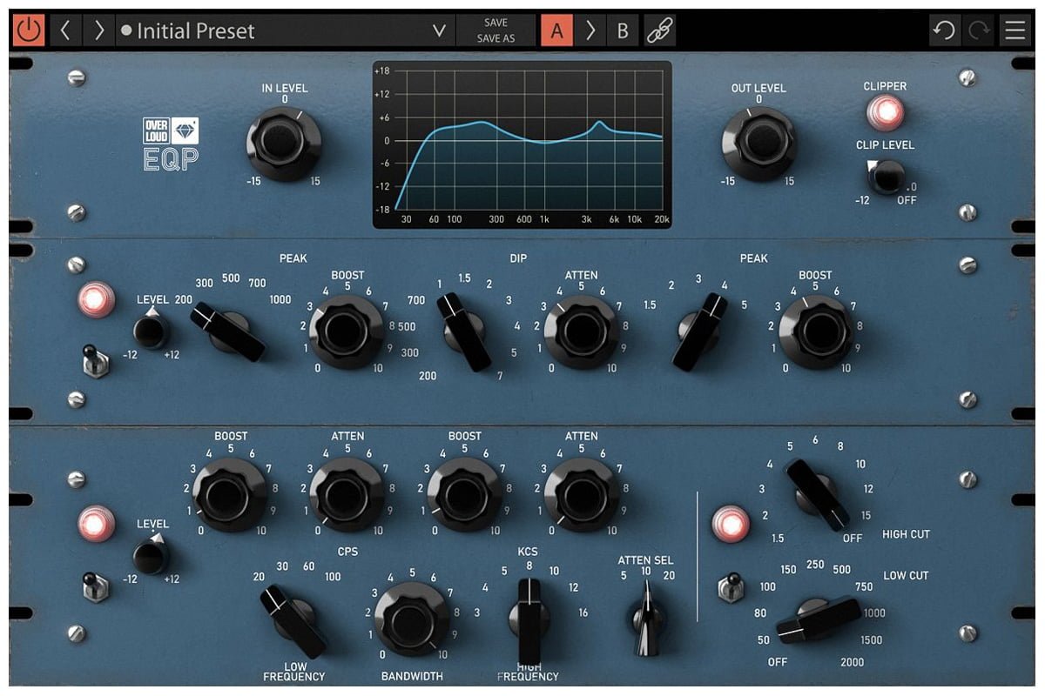Go to the next preset
Screen dimensions: 1045x696
(98, 30)
